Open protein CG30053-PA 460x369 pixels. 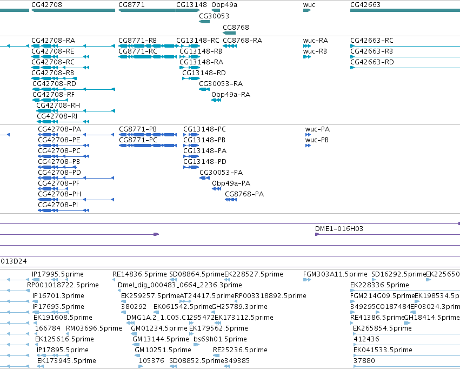(221, 173)
